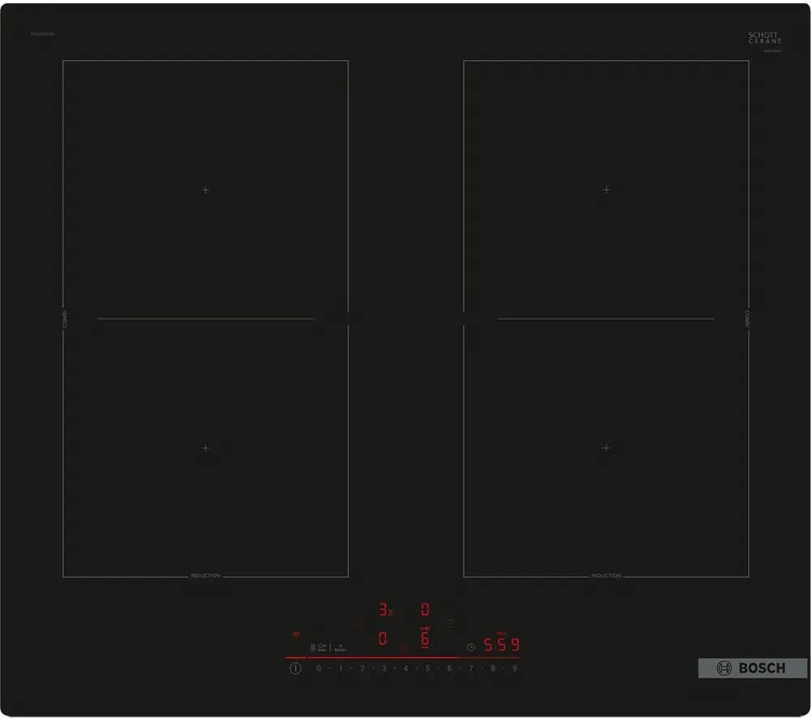
Task: Tap the left combi zone link icon
Action: click(359, 624)
